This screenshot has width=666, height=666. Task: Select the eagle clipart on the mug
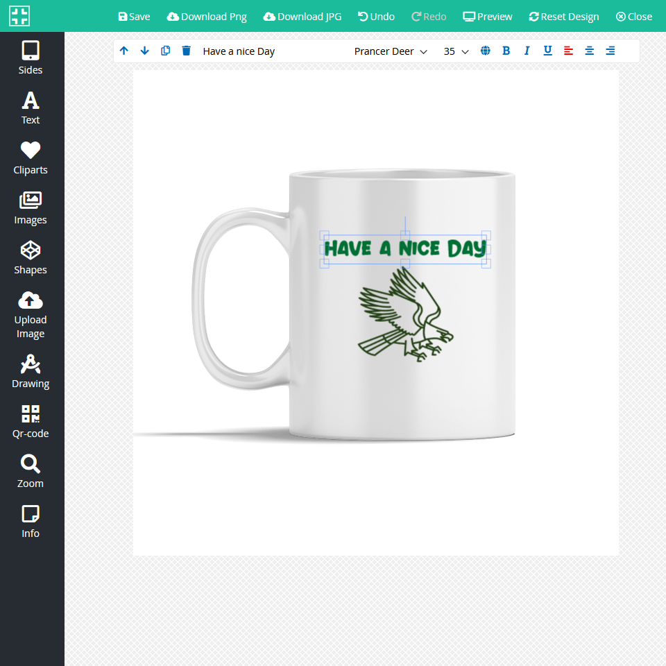(405, 316)
